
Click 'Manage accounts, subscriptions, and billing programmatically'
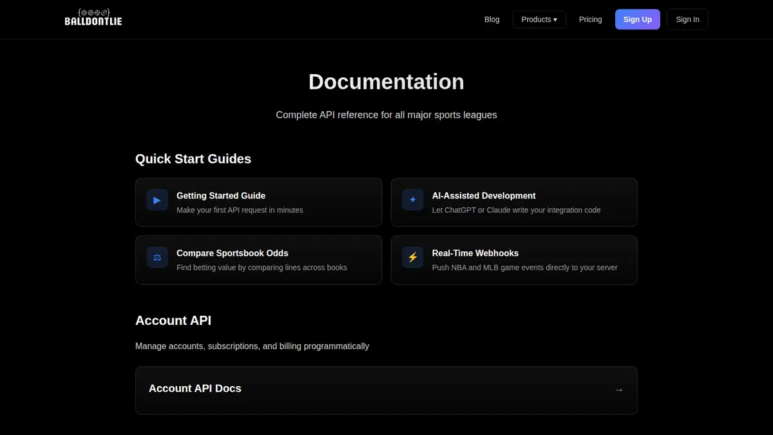point(252,346)
